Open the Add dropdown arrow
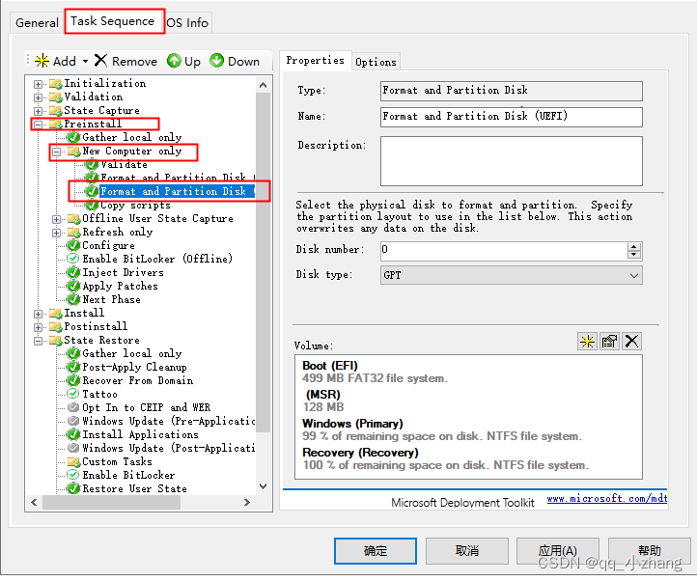Screen dimensions: 697x581 [x=85, y=61]
